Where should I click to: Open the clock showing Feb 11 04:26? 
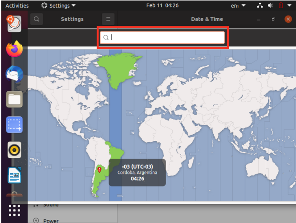pos(162,5)
